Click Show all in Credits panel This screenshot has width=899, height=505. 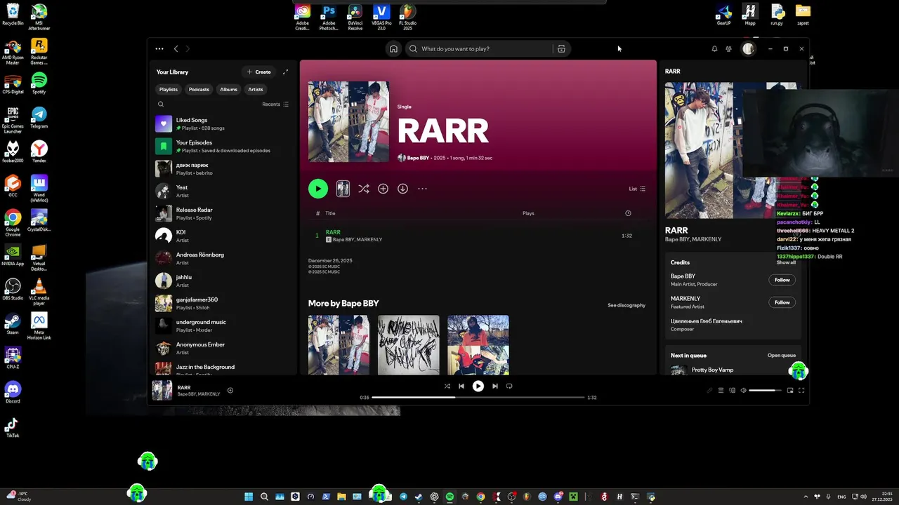pos(786,262)
